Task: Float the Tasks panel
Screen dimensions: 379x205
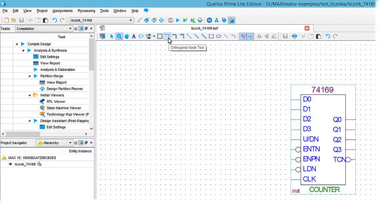Action: [x=86, y=28]
